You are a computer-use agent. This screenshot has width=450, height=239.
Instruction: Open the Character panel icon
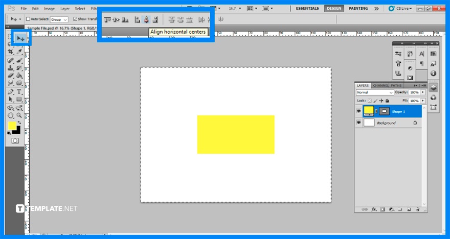(421, 54)
